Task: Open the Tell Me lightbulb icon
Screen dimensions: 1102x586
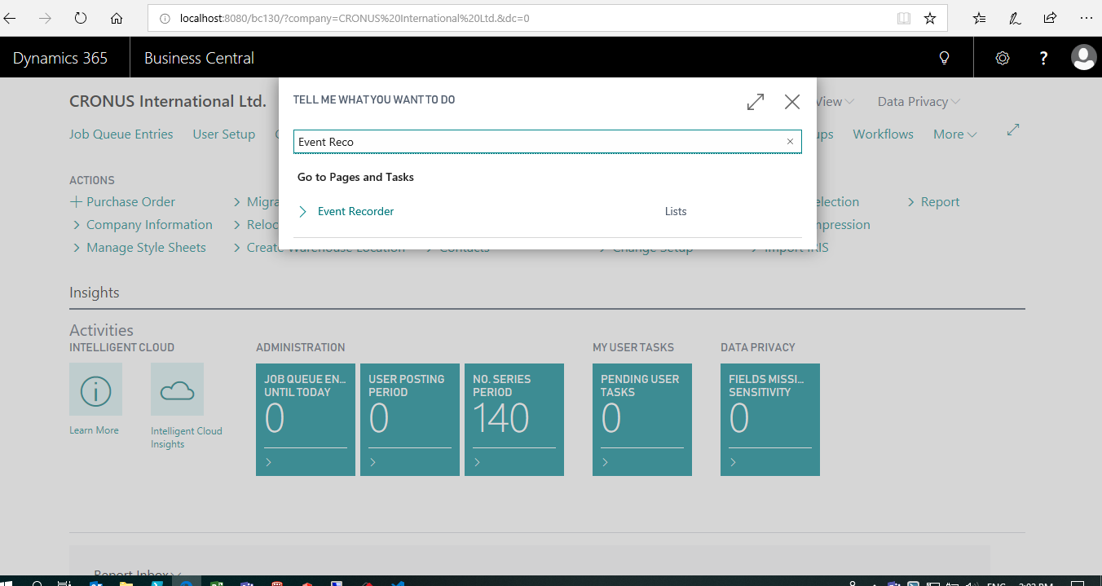Action: (944, 57)
